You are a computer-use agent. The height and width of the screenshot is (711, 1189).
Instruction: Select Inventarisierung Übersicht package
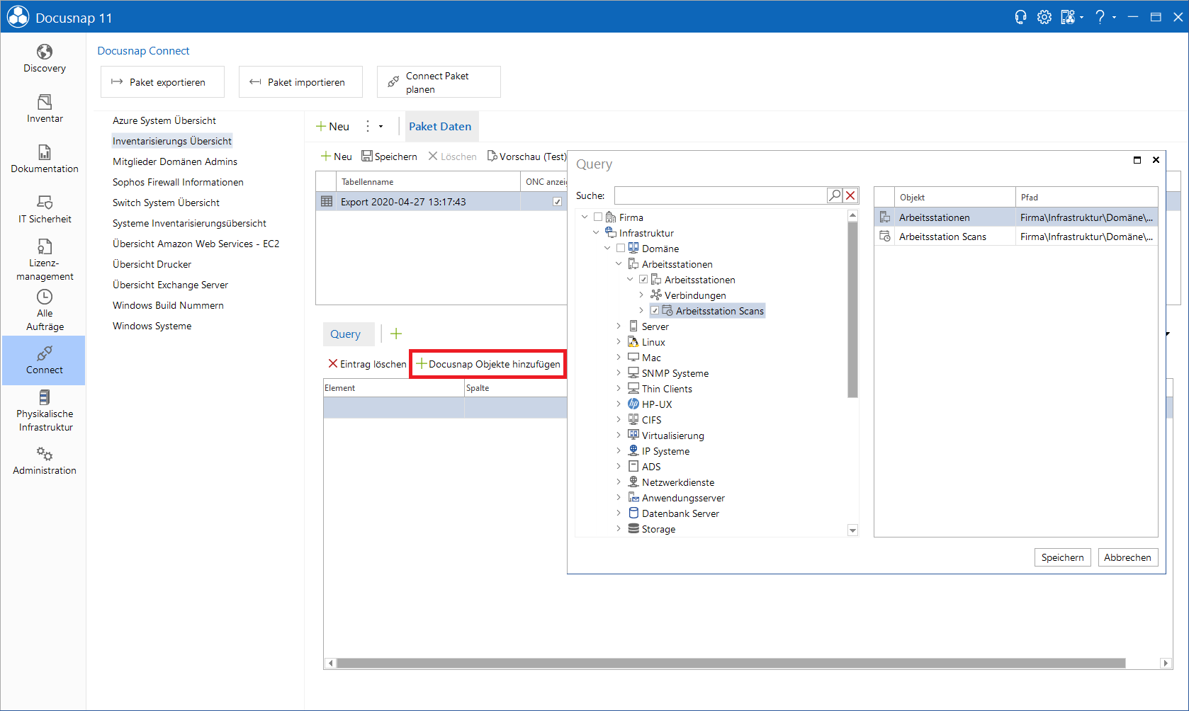(x=172, y=141)
